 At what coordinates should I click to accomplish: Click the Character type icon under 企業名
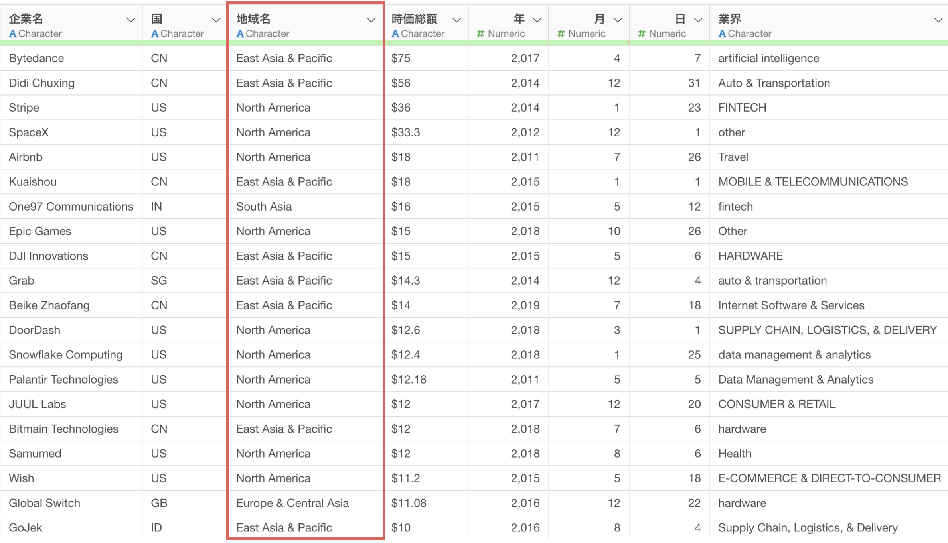(13, 34)
